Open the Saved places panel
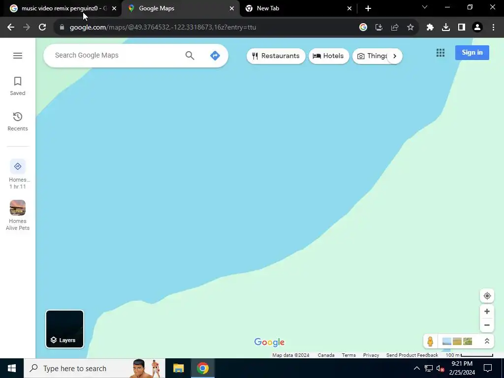This screenshot has width=504, height=378. [18, 86]
